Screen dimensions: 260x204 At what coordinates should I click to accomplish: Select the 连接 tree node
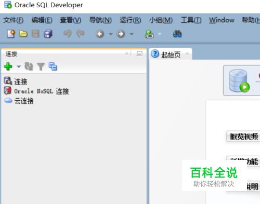[x=16, y=81]
